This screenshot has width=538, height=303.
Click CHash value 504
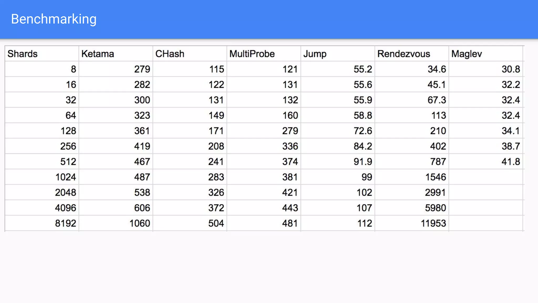[x=190, y=223]
